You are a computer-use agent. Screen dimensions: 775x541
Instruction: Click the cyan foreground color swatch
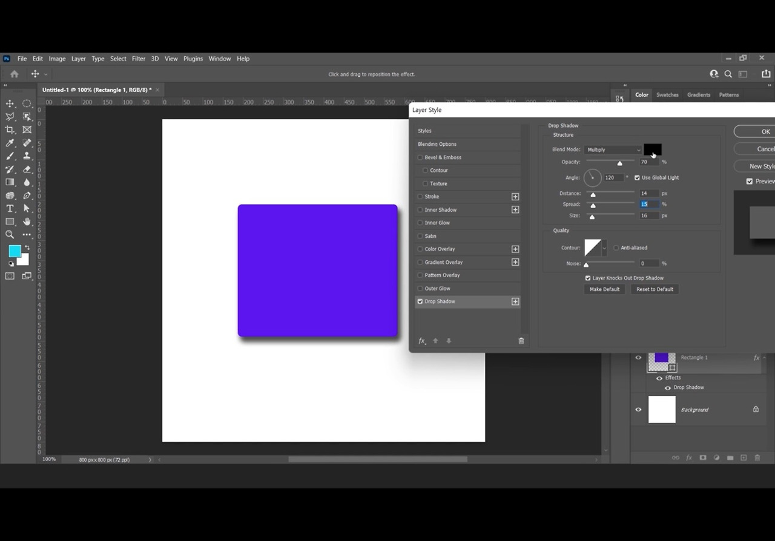14,251
